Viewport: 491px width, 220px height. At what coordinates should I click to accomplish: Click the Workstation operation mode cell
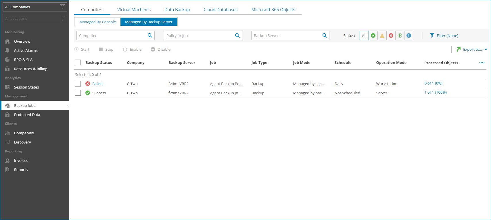point(387,84)
